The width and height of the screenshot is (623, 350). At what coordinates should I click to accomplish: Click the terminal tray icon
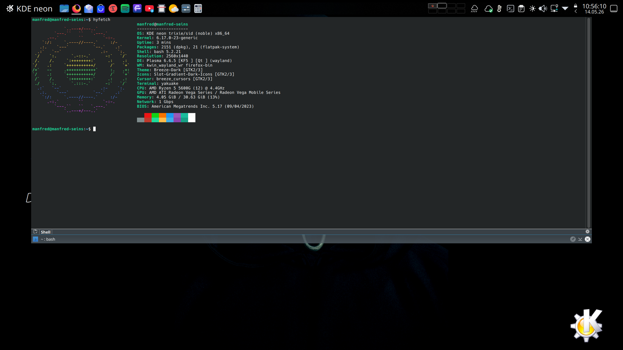coord(510,9)
